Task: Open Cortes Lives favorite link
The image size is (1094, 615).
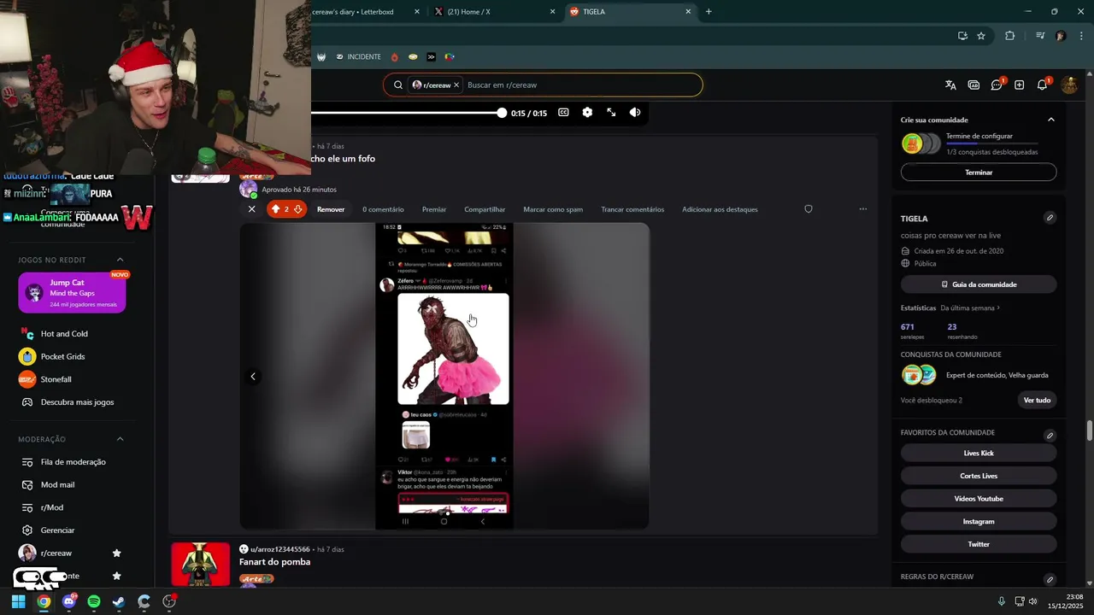Action: 979,476
